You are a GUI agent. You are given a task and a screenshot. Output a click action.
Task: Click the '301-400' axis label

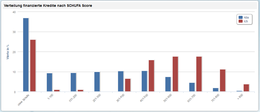(x=120, y=98)
